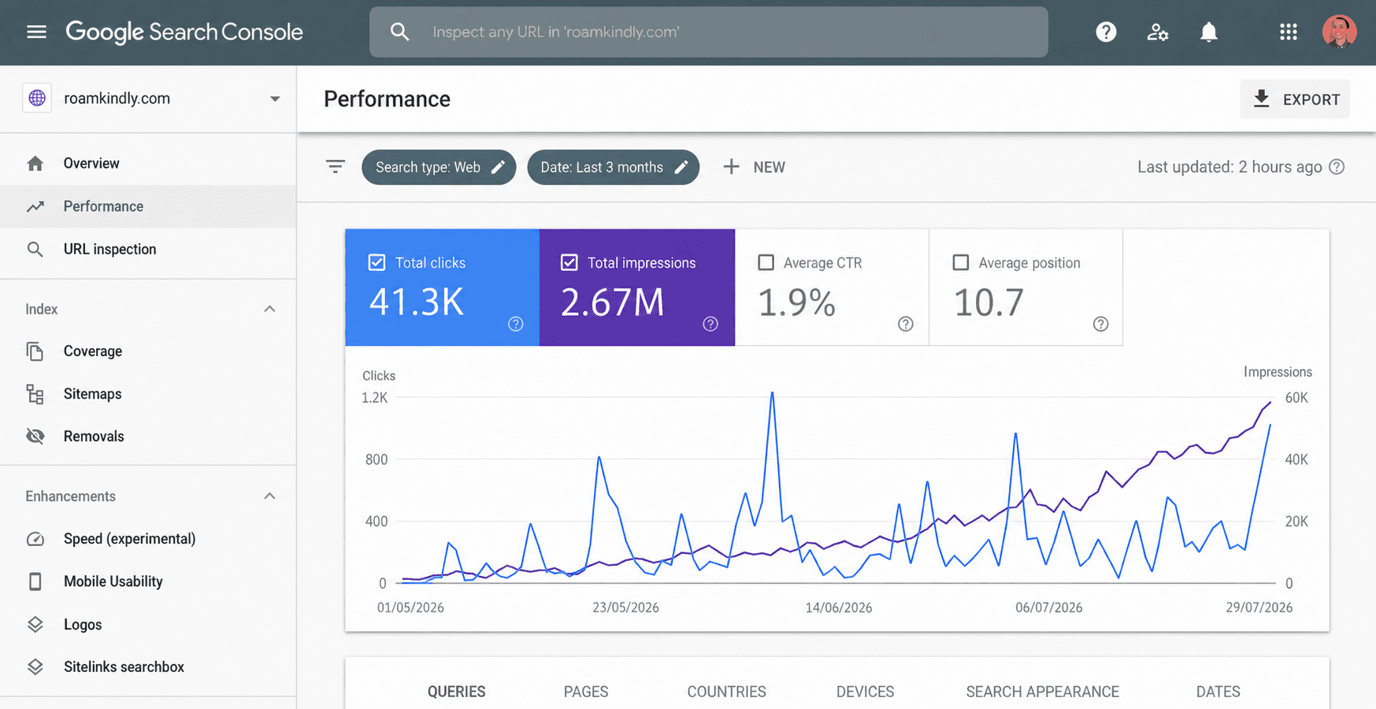Click the 01/05/2026 date label on the chart
This screenshot has width=1376, height=709.
point(410,607)
